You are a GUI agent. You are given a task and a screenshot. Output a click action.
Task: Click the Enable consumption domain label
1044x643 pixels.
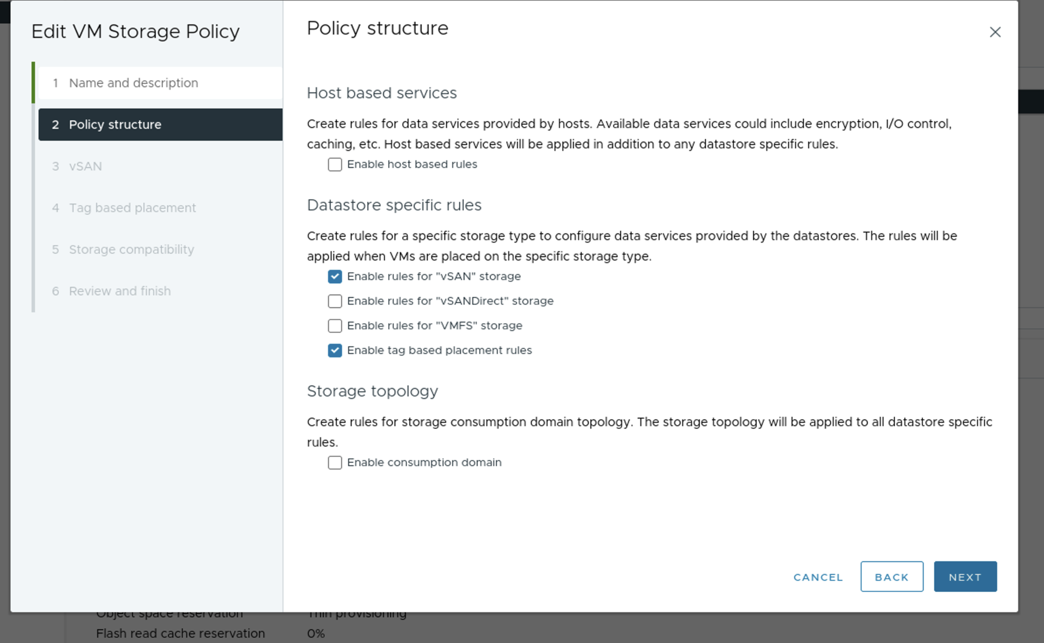[x=424, y=463]
